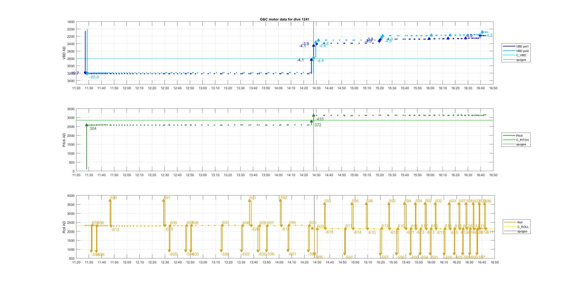Click the '12:00' time tick under Roll plot
The width and height of the screenshot is (586, 290).
pyautogui.click(x=127, y=262)
